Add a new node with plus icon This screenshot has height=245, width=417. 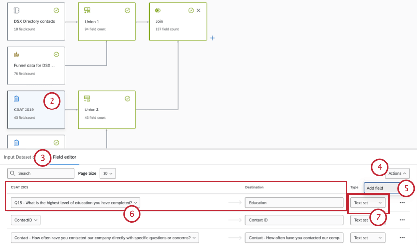point(212,38)
